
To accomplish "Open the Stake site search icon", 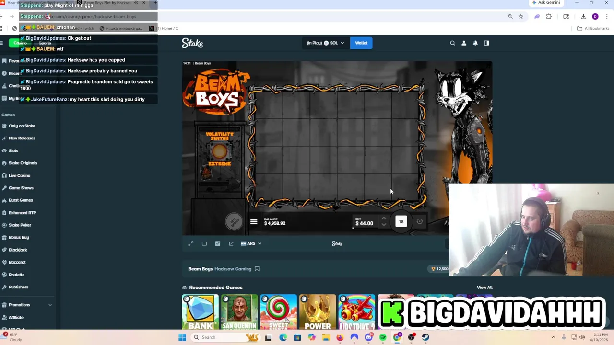I will pyautogui.click(x=452, y=43).
